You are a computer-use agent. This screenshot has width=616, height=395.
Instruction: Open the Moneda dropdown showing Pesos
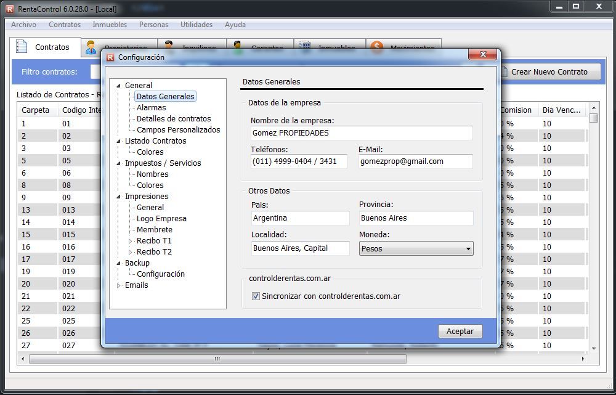(x=416, y=248)
